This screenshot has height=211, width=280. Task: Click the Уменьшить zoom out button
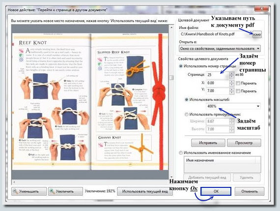tap(29, 191)
